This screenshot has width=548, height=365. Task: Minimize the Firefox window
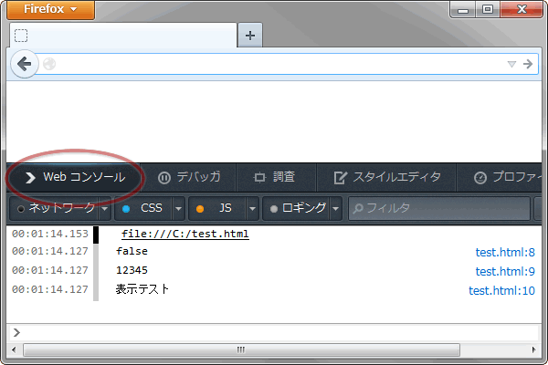[463, 9]
